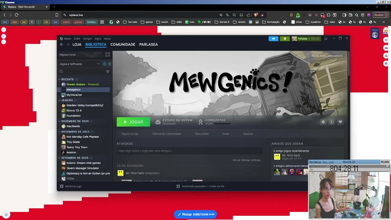Screen dimensions: 391x220
Task: Open the Ajuda menu
Action: (107, 38)
